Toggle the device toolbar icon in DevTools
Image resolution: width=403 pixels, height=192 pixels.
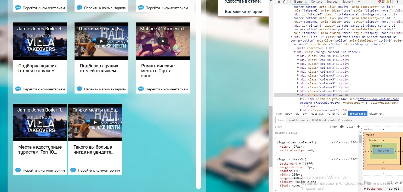(x=285, y=2)
